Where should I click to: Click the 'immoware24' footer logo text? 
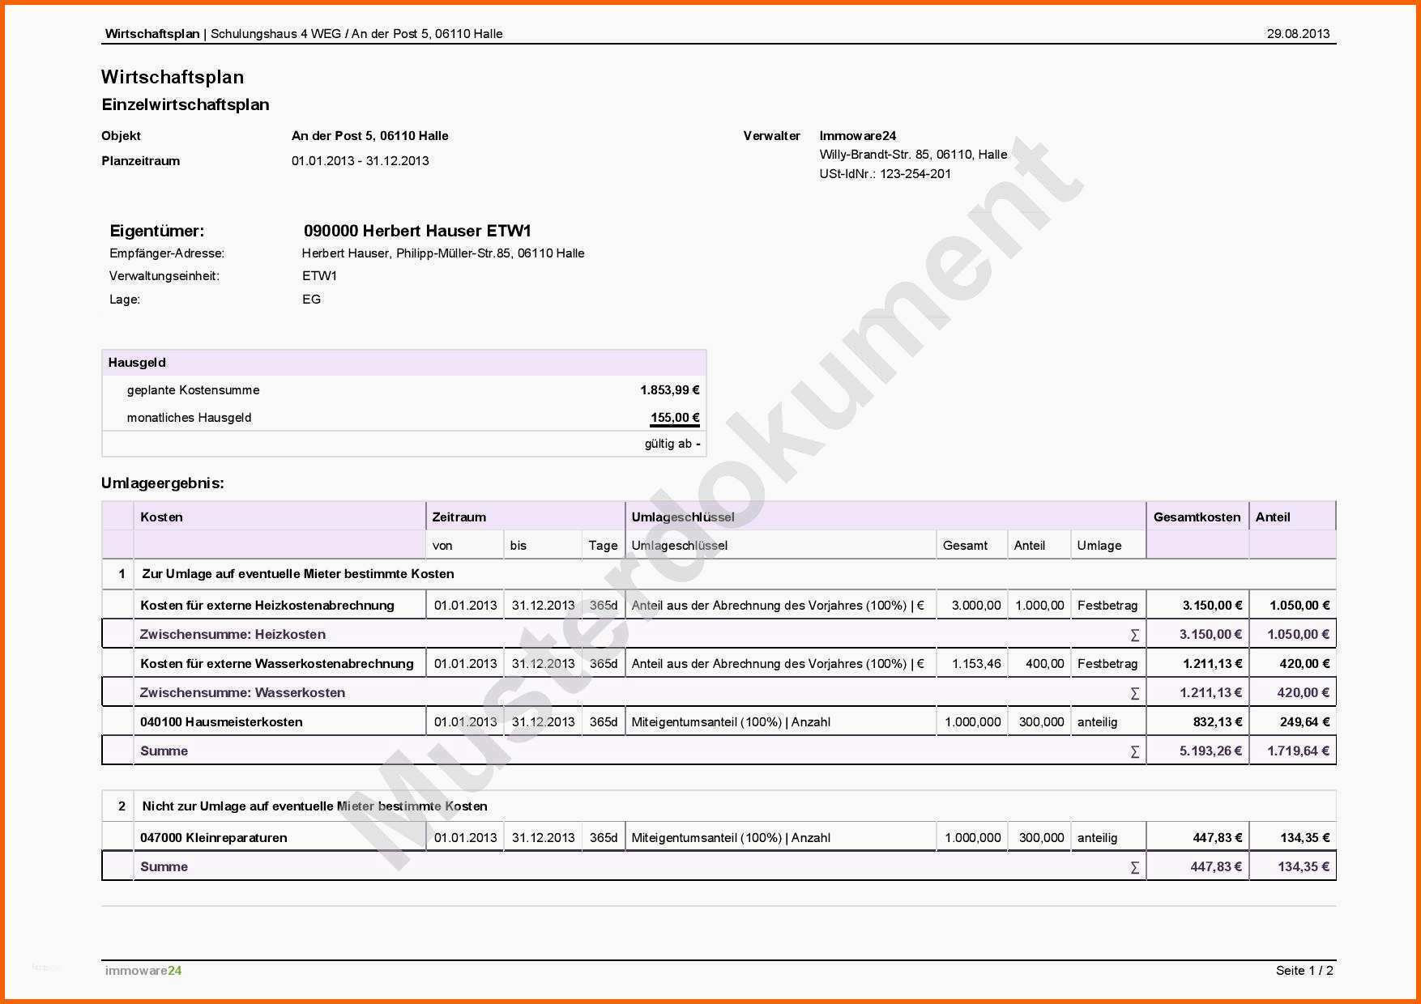click(x=143, y=970)
